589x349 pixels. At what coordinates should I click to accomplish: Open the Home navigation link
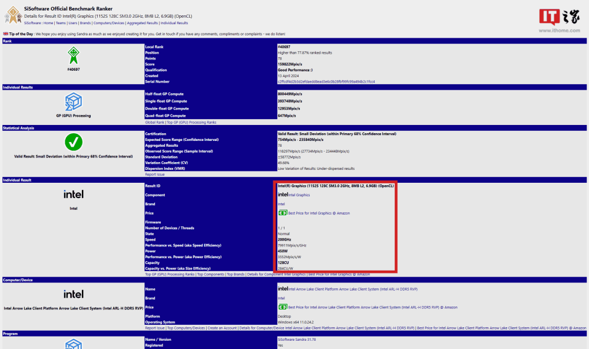point(48,22)
